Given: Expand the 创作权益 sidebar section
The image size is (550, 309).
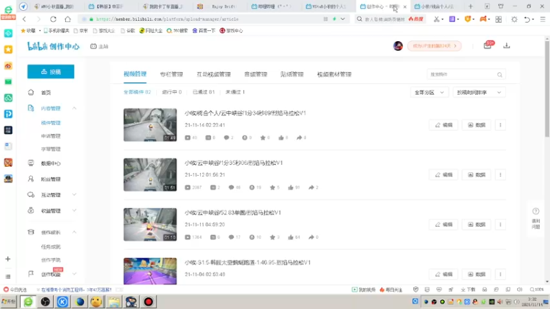Looking at the screenshot, I should [74, 274].
